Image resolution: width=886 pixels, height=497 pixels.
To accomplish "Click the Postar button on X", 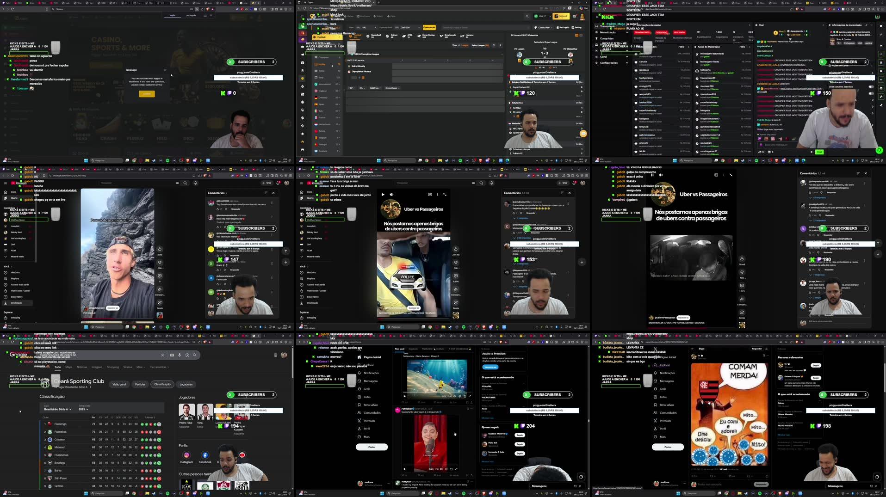I will coord(371,447).
